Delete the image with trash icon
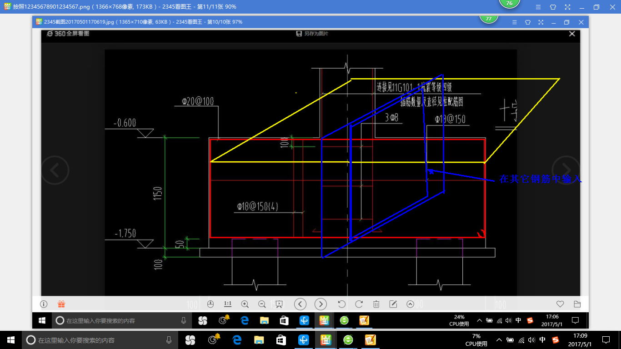Image resolution: width=621 pixels, height=349 pixels. click(376, 304)
